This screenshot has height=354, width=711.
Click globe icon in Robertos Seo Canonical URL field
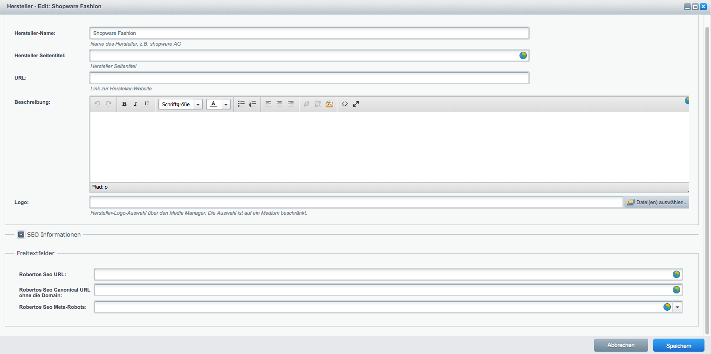coord(677,290)
